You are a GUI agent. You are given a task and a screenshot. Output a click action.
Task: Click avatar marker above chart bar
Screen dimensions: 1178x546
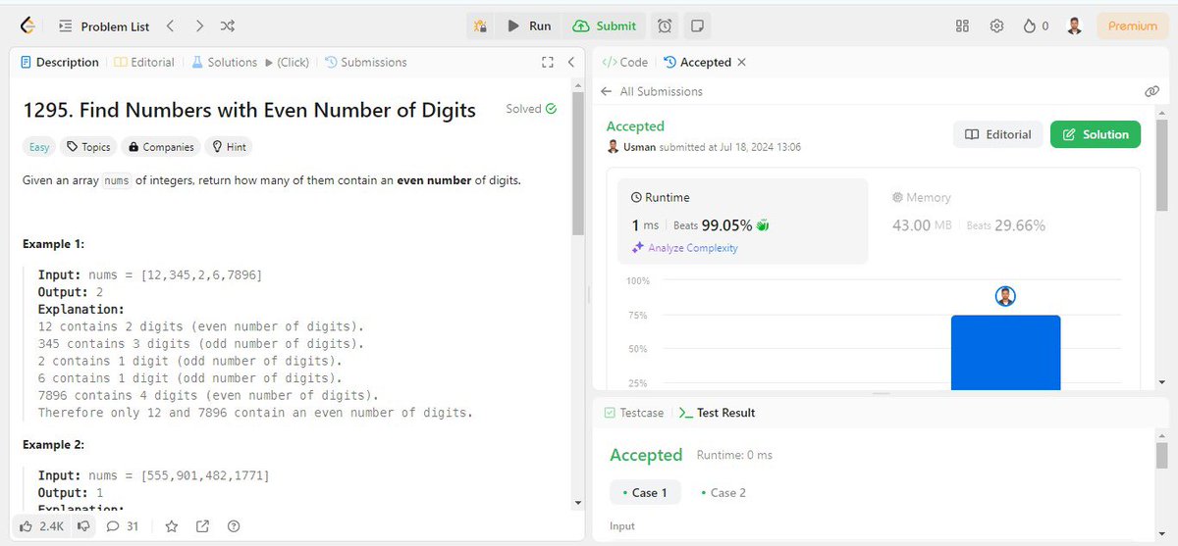tap(1005, 296)
